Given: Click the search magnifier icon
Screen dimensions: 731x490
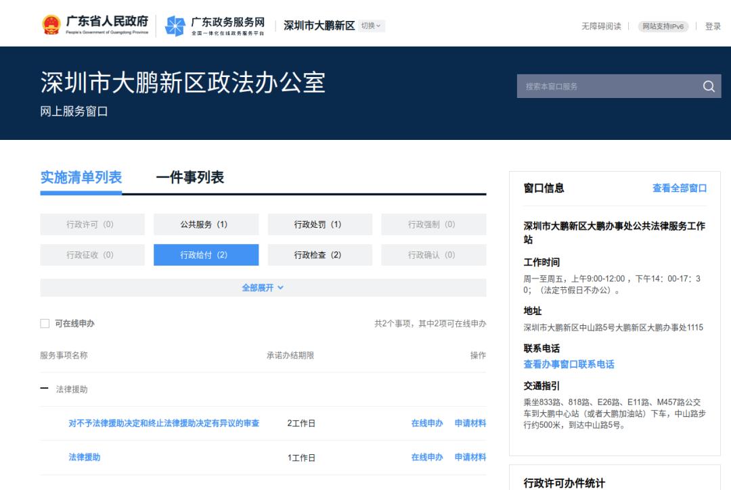Looking at the screenshot, I should click(709, 87).
